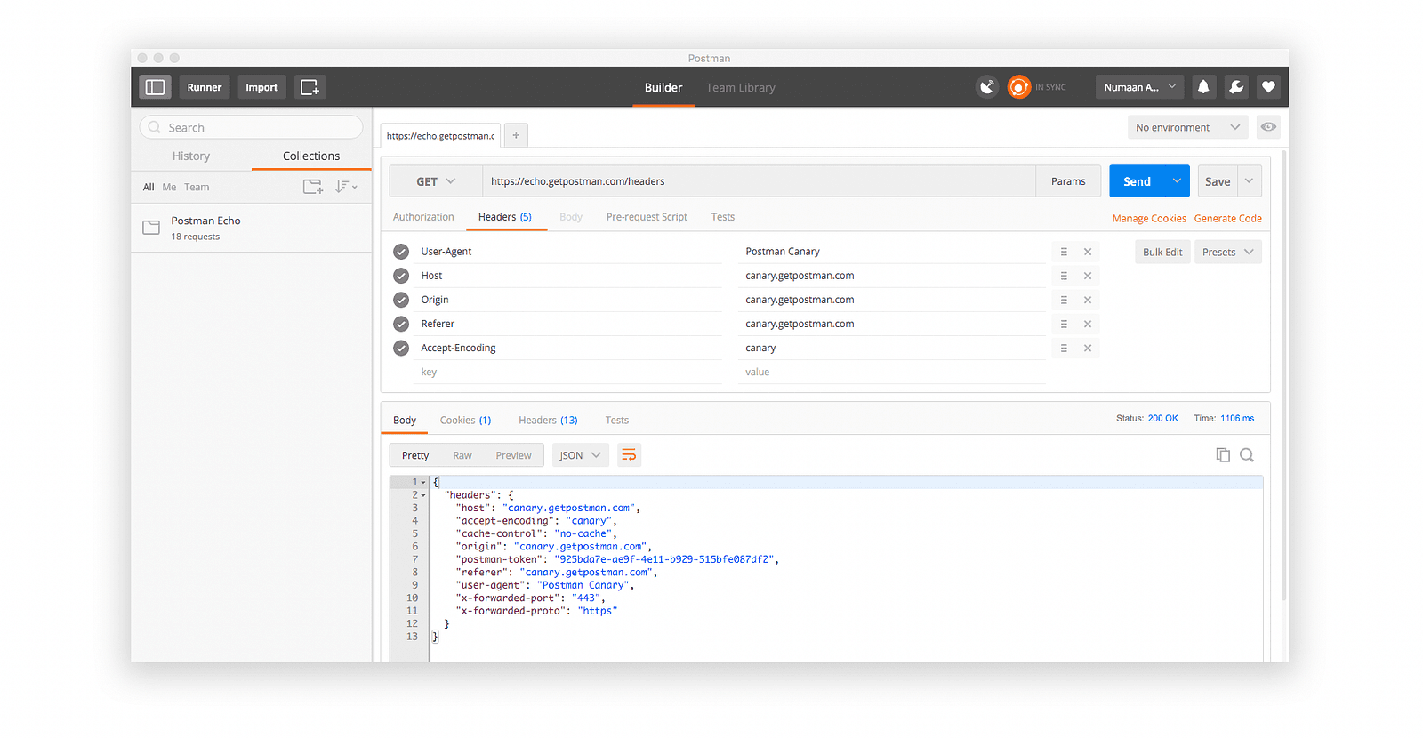
Task: Uncheck the User-Agent header
Action: [x=401, y=252]
